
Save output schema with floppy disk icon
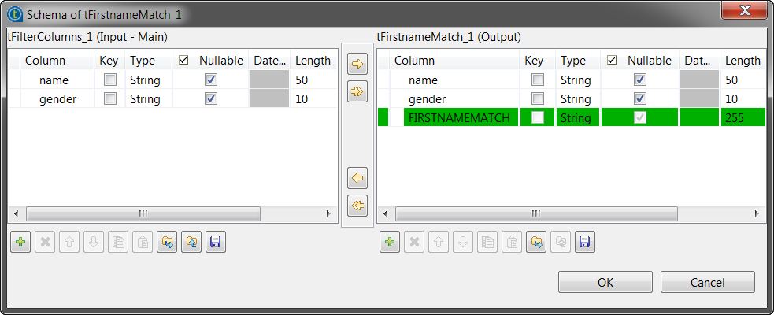(585, 242)
